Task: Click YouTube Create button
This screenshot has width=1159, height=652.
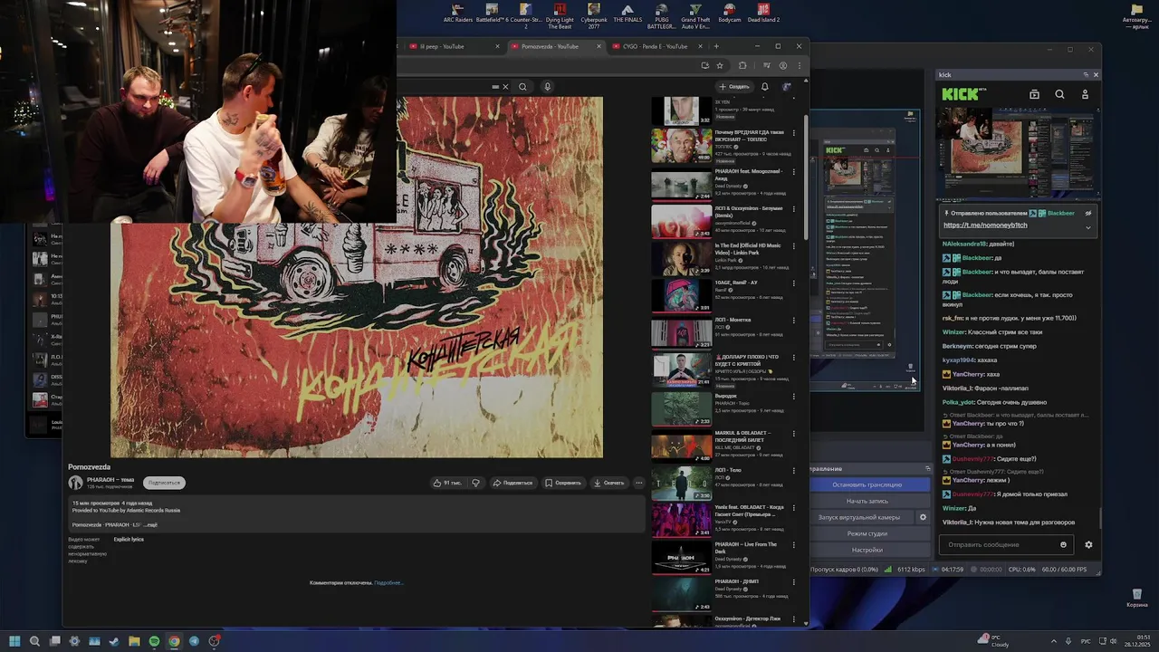Action: 734,87
